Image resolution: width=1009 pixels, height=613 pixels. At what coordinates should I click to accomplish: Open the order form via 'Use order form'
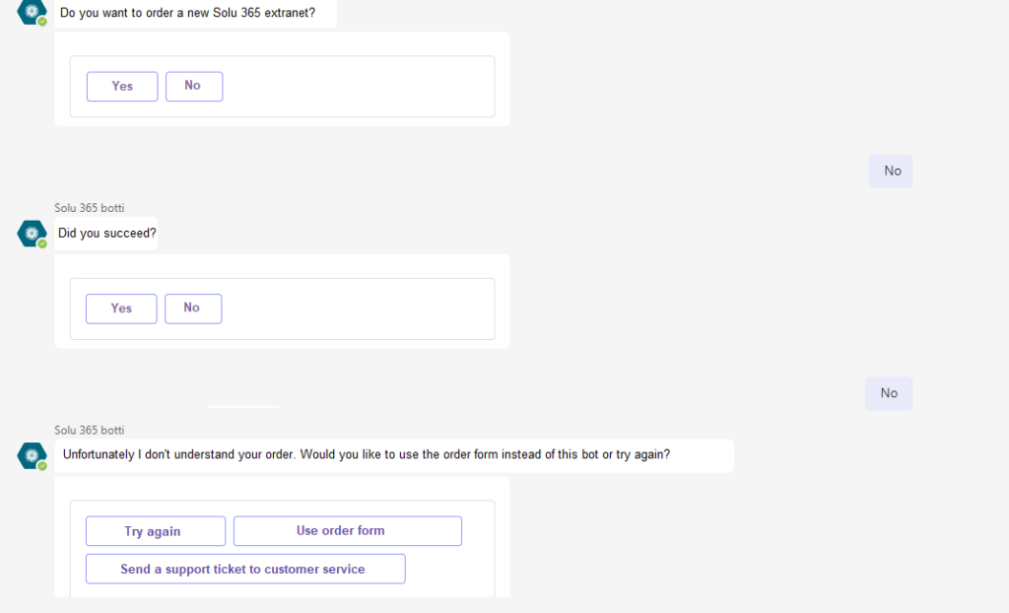347,530
